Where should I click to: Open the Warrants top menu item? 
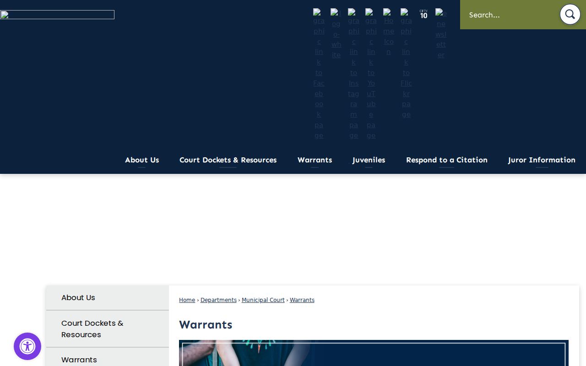[x=315, y=160]
